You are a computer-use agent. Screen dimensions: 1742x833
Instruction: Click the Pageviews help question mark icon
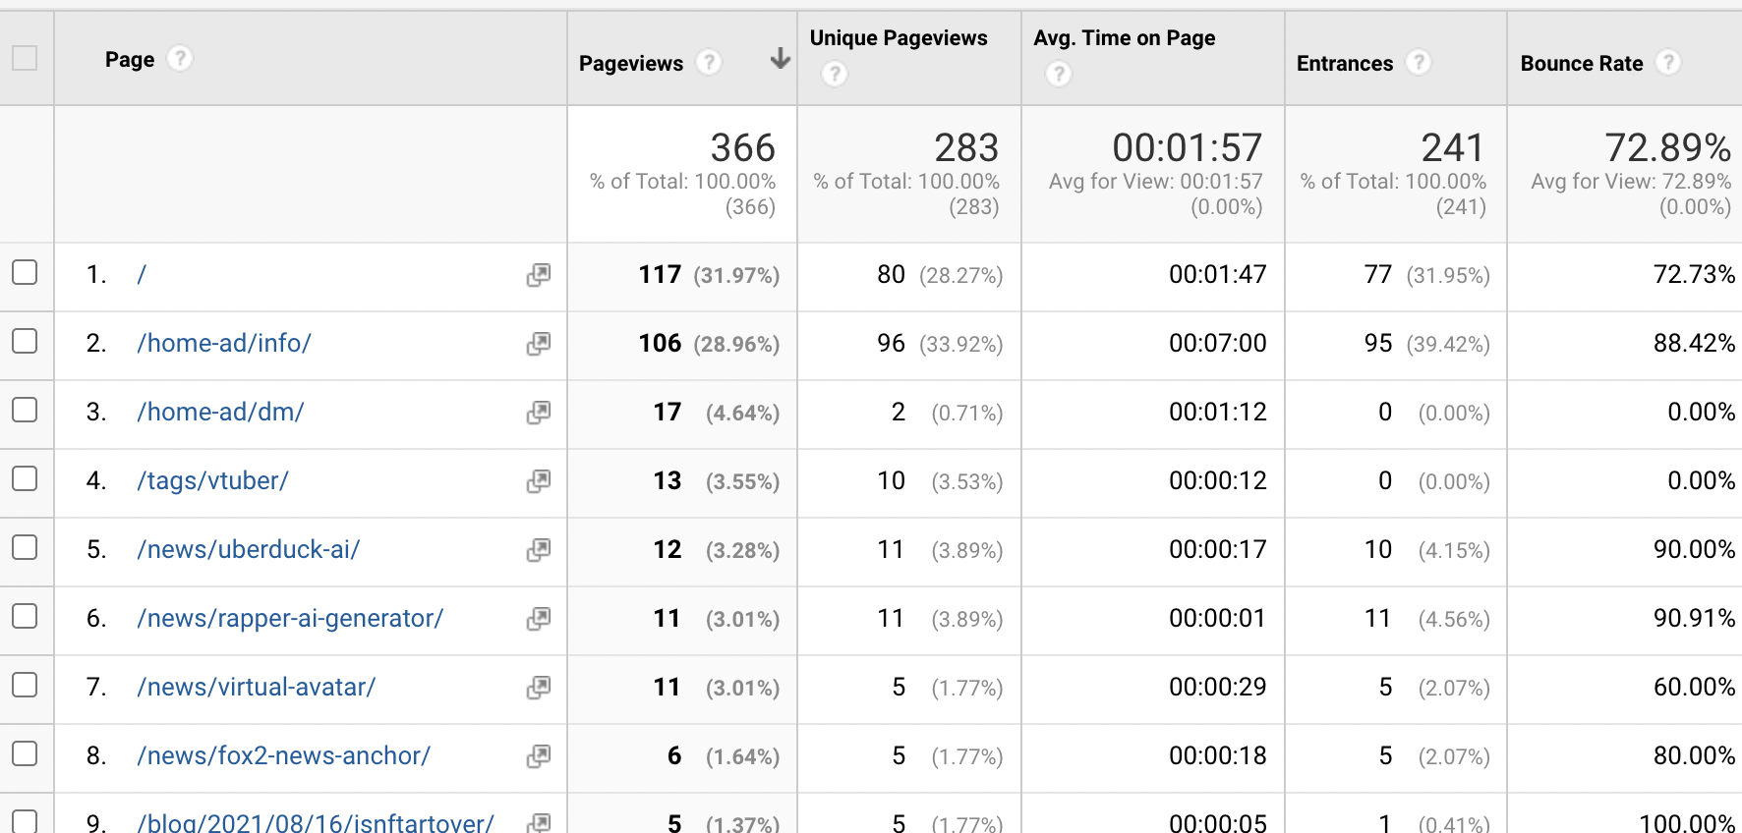click(x=709, y=63)
